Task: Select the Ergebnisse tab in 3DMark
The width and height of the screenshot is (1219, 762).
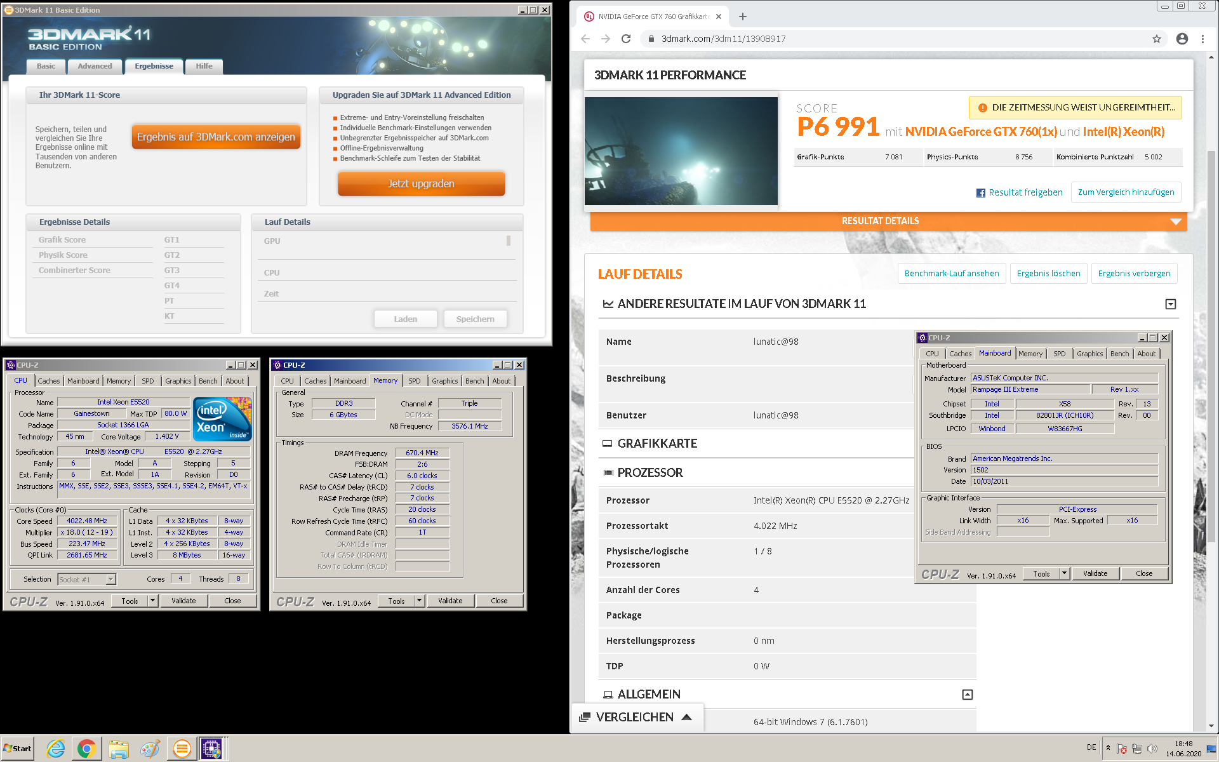Action: click(x=154, y=66)
